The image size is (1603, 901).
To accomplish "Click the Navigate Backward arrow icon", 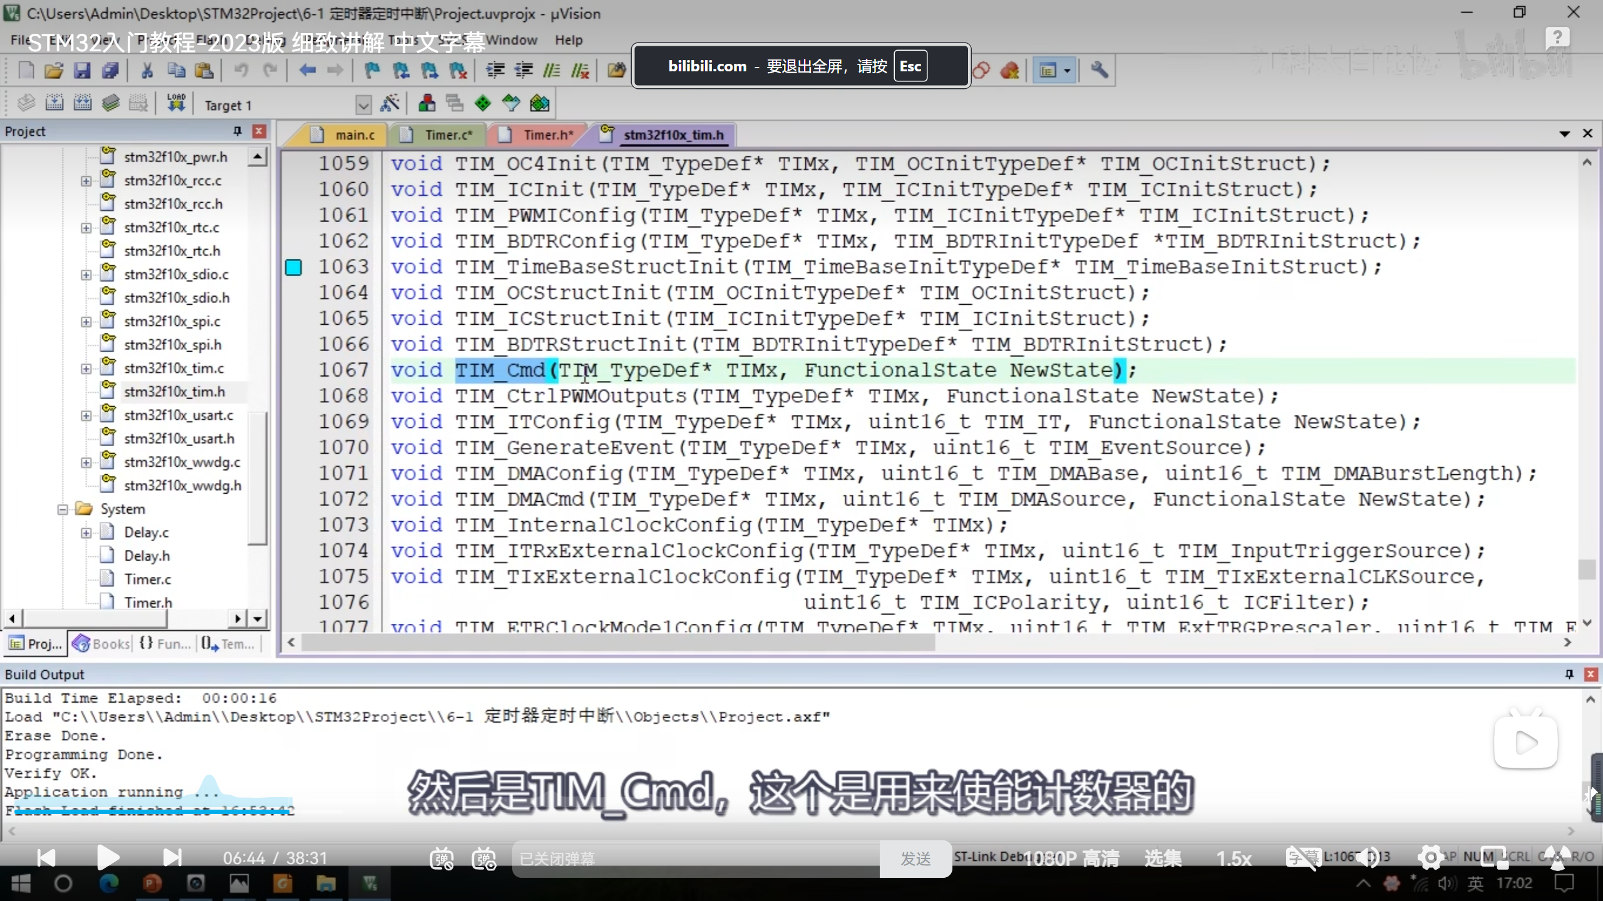I will [307, 70].
